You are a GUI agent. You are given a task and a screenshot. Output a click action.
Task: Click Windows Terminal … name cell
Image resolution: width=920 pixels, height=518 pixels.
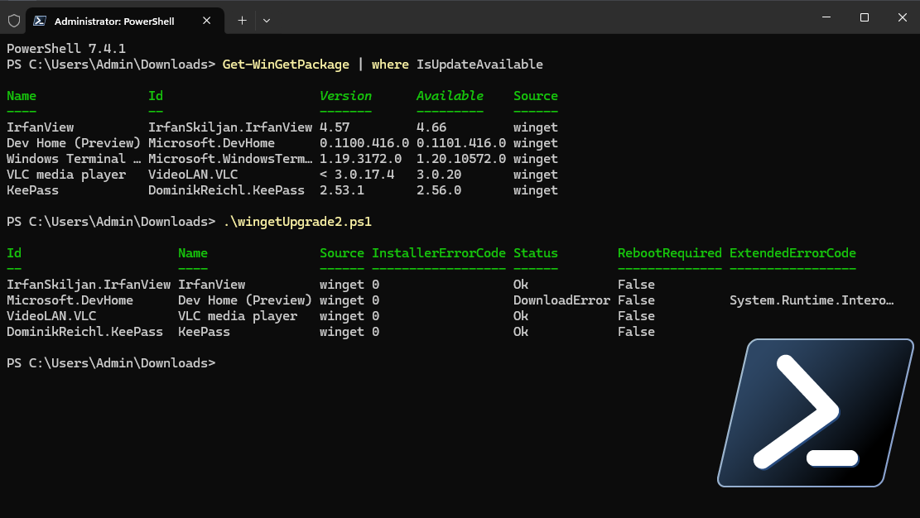74,159
